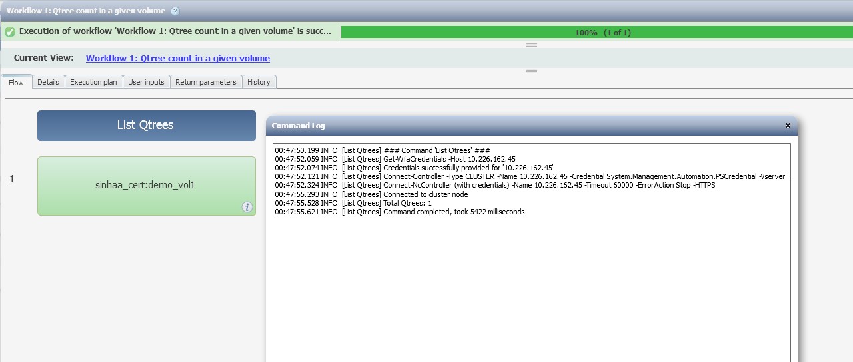Switch to the Flow tab

(x=16, y=82)
